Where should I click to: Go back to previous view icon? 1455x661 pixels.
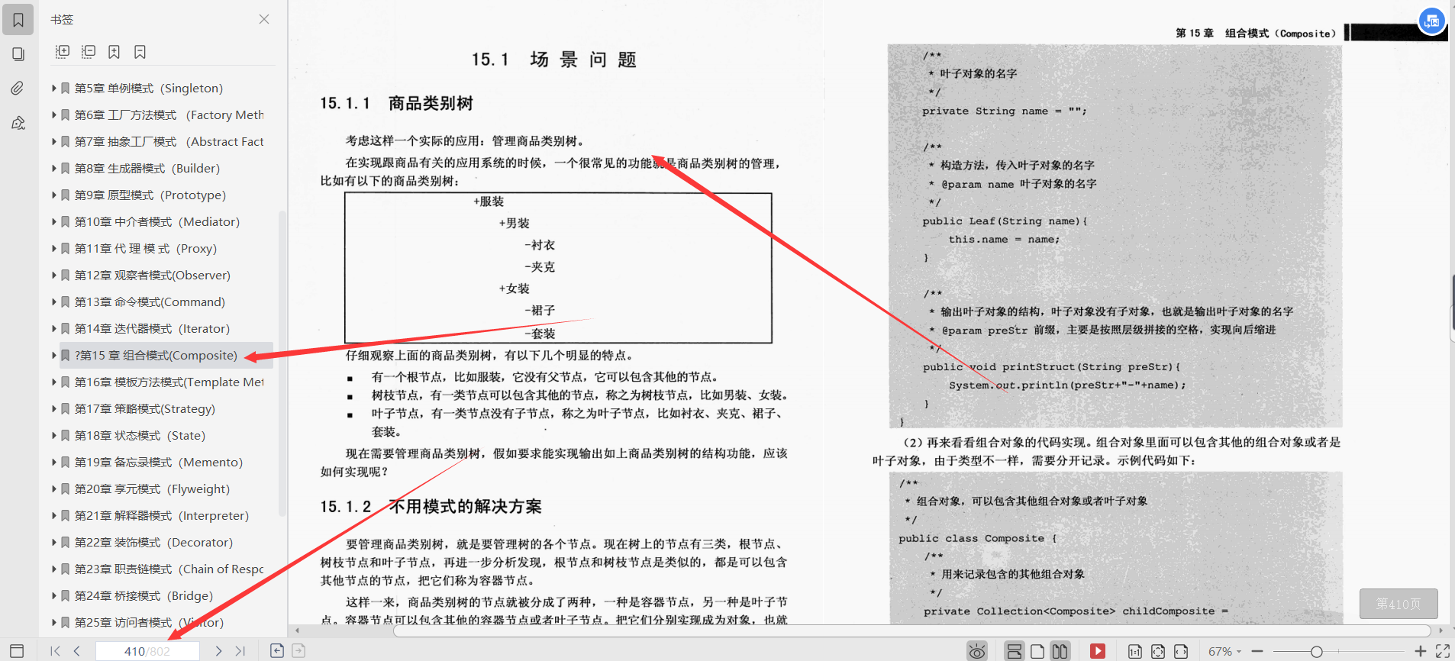[x=277, y=650]
